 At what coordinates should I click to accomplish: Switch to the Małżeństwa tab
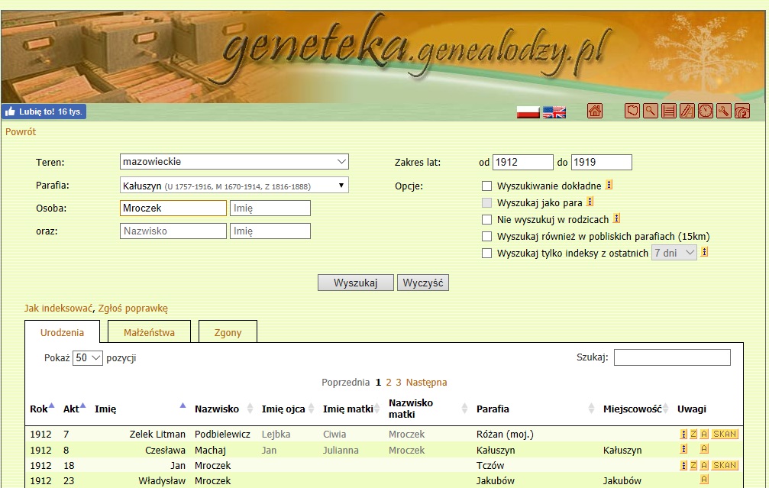pyautogui.click(x=149, y=332)
